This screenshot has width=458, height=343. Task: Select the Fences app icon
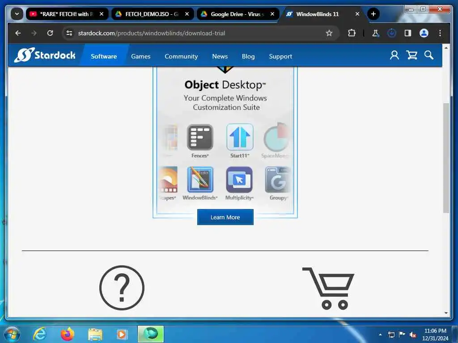[x=200, y=137]
